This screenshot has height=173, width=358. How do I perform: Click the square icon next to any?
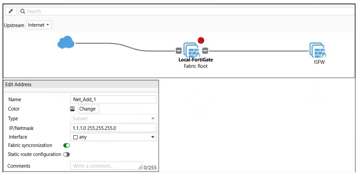pos(75,137)
